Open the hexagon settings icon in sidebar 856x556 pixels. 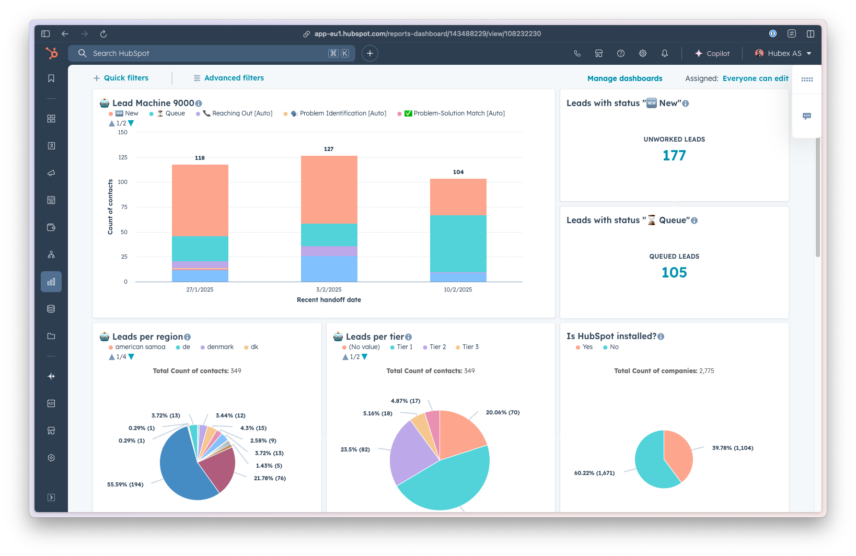51,458
